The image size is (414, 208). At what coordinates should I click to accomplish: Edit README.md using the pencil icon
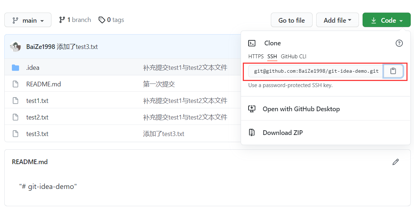pos(396,162)
